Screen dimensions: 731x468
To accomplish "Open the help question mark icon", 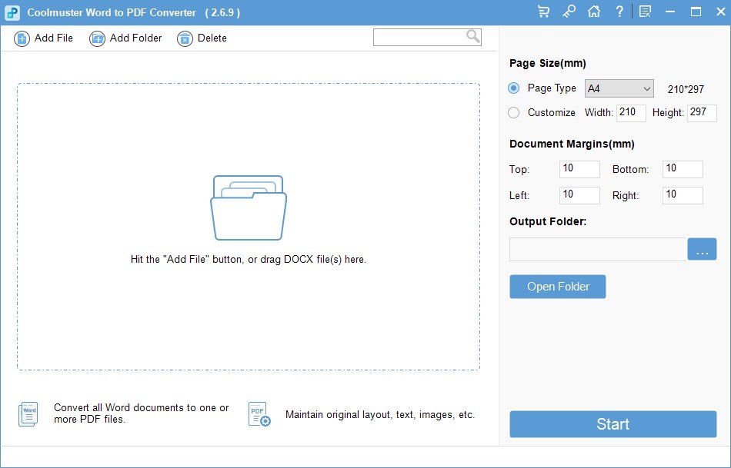I will pos(619,12).
